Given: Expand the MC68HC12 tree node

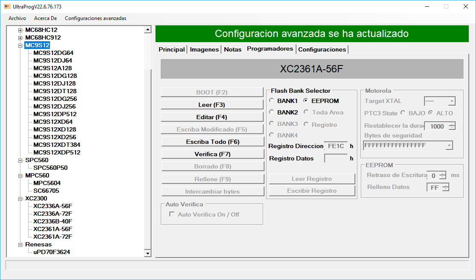Looking at the screenshot, I should click(20, 30).
